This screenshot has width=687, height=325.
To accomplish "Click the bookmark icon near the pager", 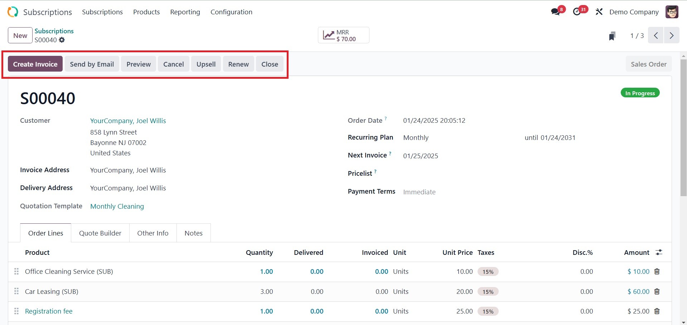I will [612, 36].
